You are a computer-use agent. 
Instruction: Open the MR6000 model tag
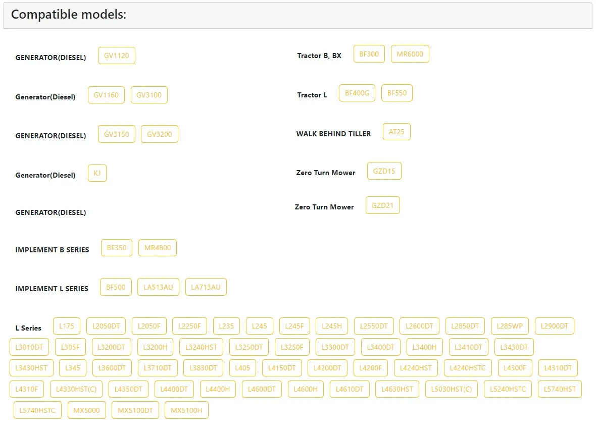(410, 54)
